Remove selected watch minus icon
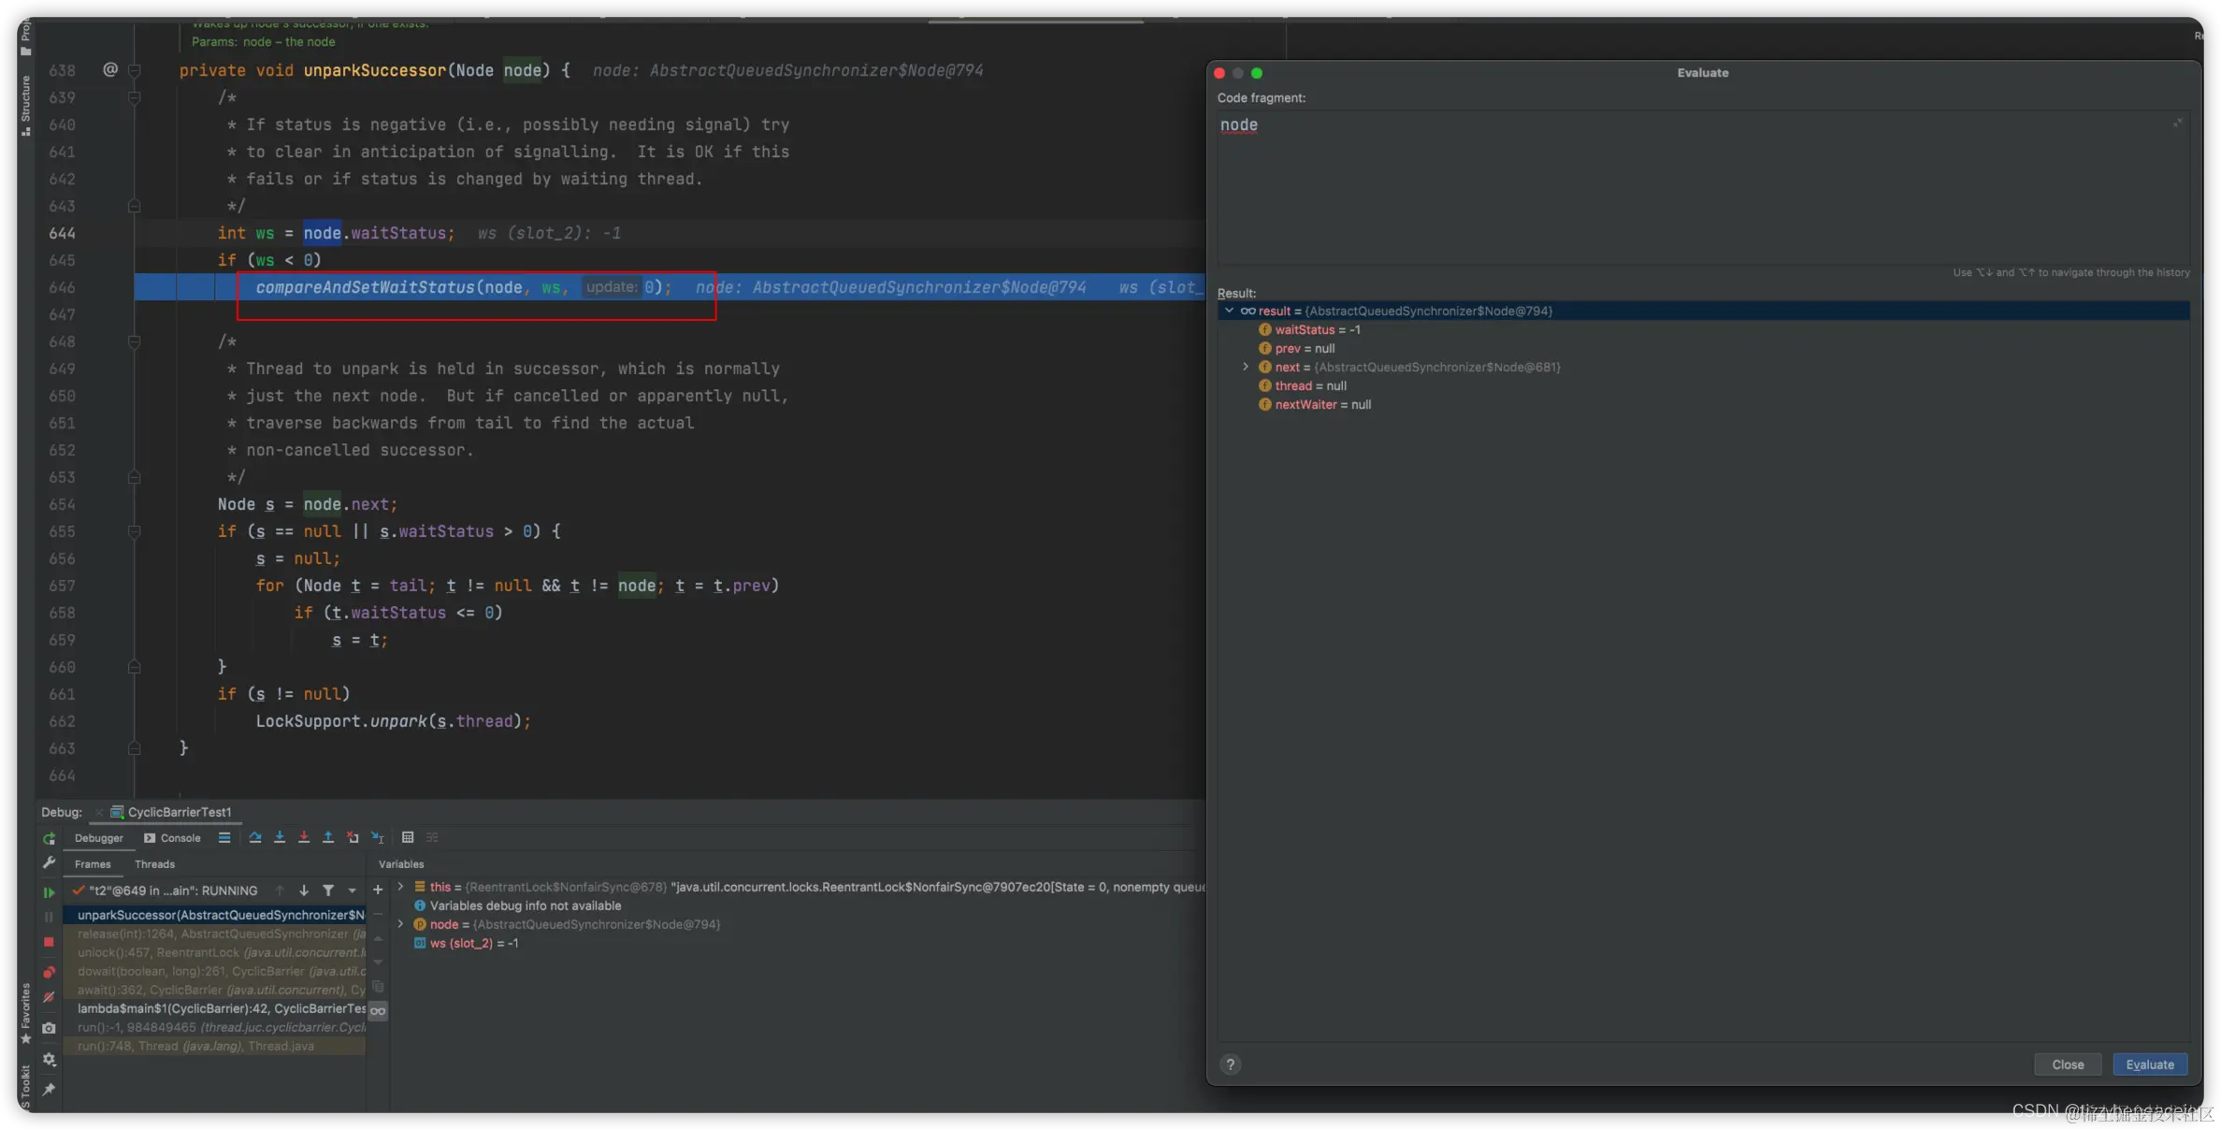2221x1130 pixels. click(x=378, y=914)
